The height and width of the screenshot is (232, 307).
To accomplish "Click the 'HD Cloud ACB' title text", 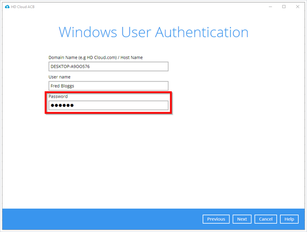I will coord(23,7).
